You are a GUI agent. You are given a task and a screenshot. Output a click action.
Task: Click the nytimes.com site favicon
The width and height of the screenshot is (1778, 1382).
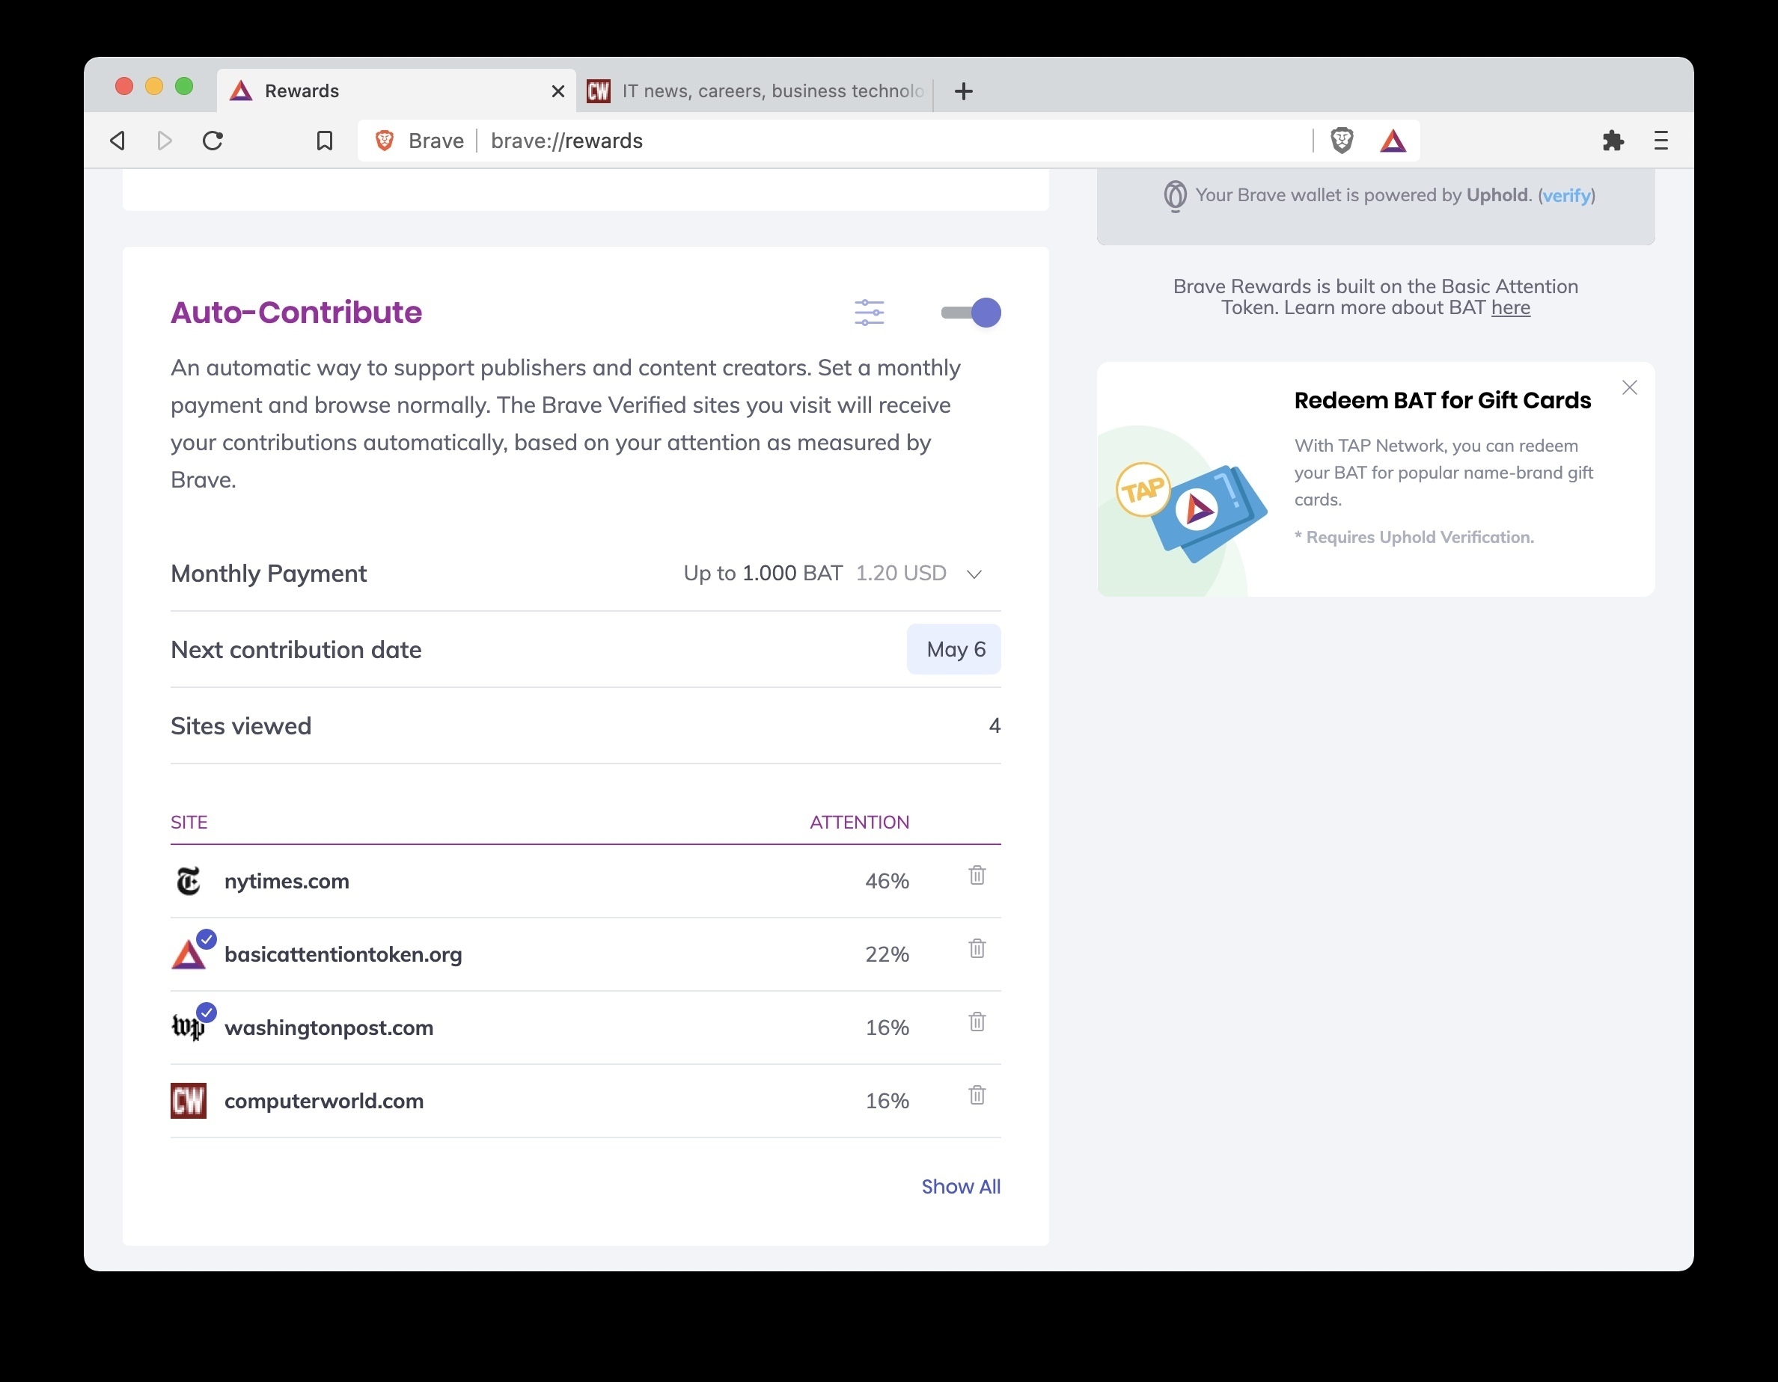(188, 881)
